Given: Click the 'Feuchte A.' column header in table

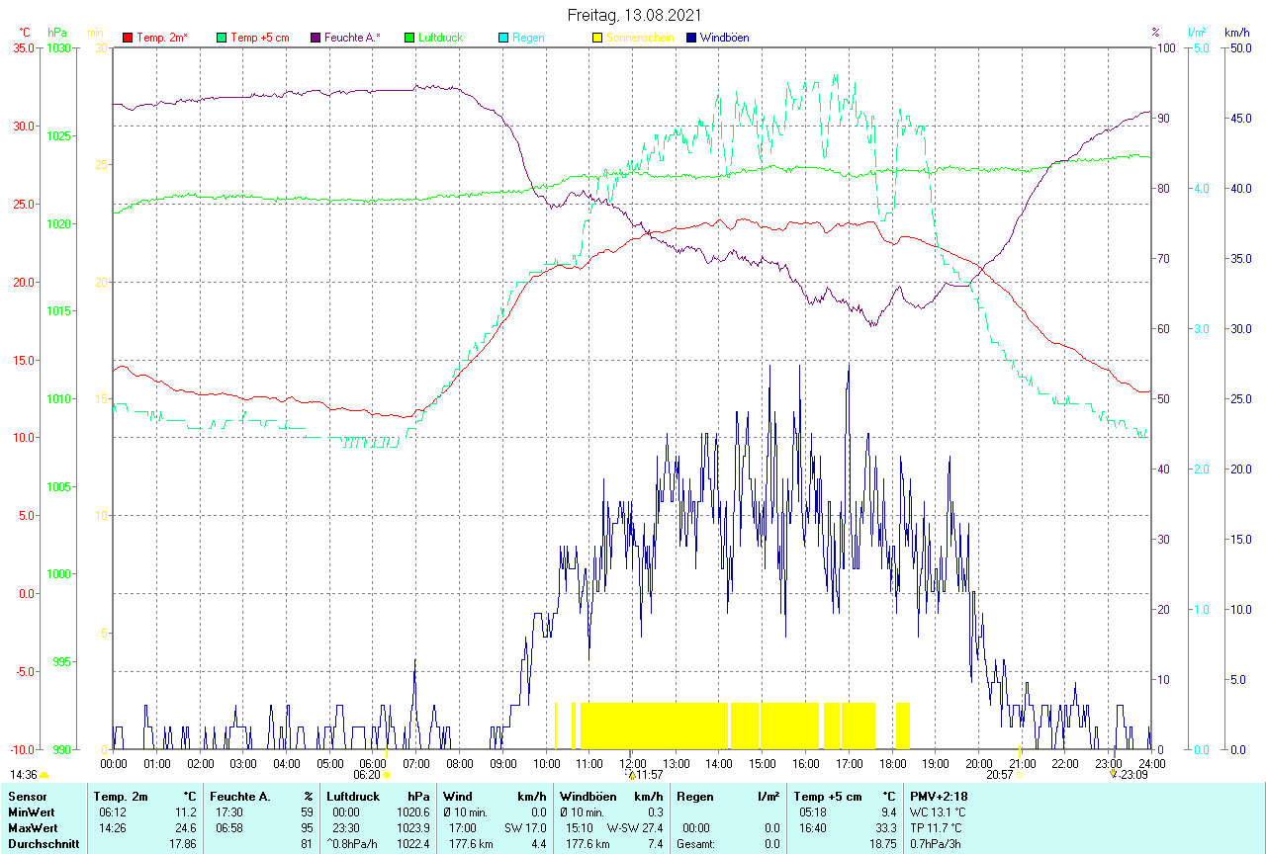Looking at the screenshot, I should 239,796.
